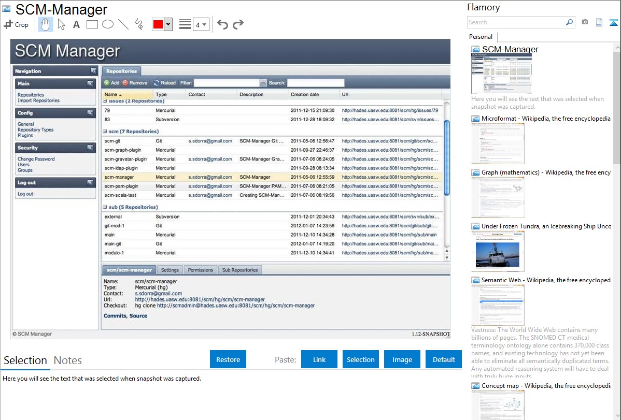Click the Add repository icon

coord(107,83)
